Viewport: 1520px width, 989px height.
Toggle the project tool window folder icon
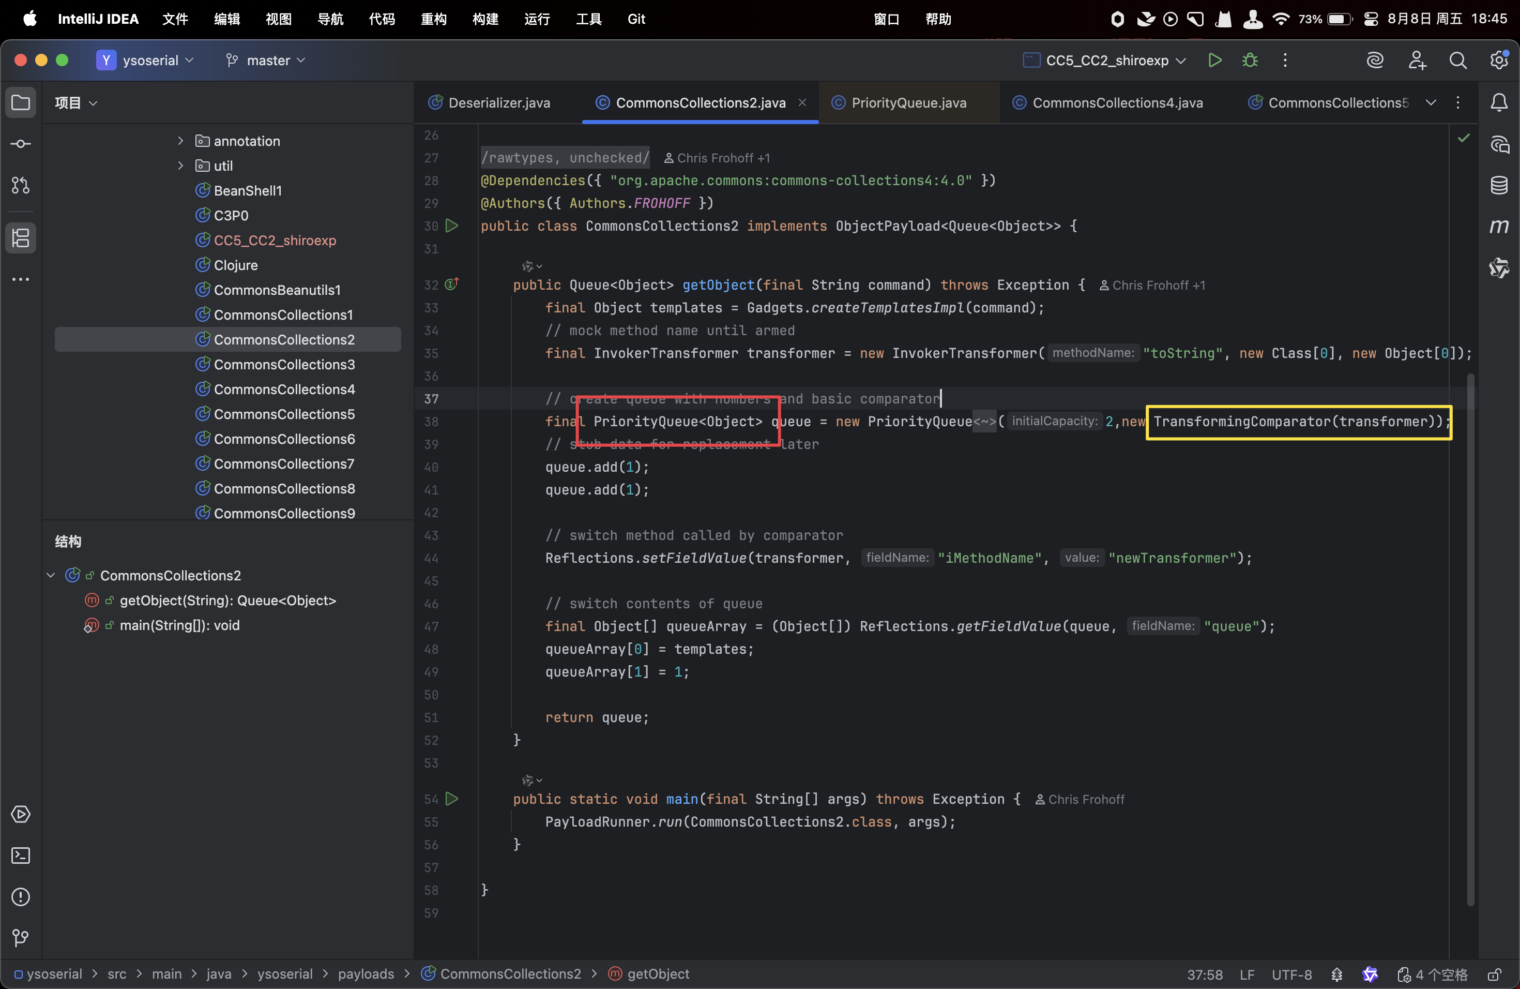(x=21, y=102)
